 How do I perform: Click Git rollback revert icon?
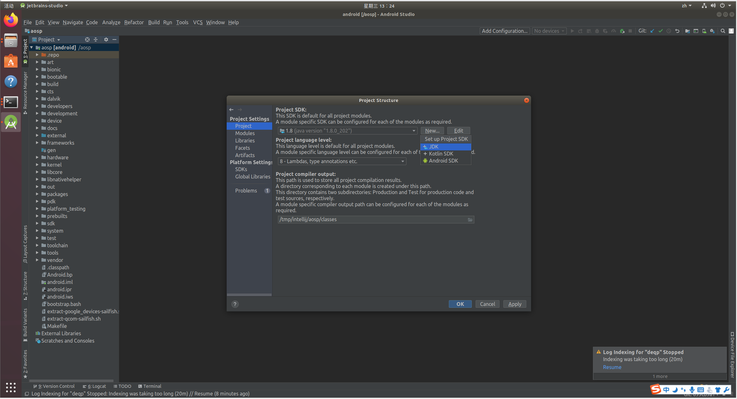677,31
